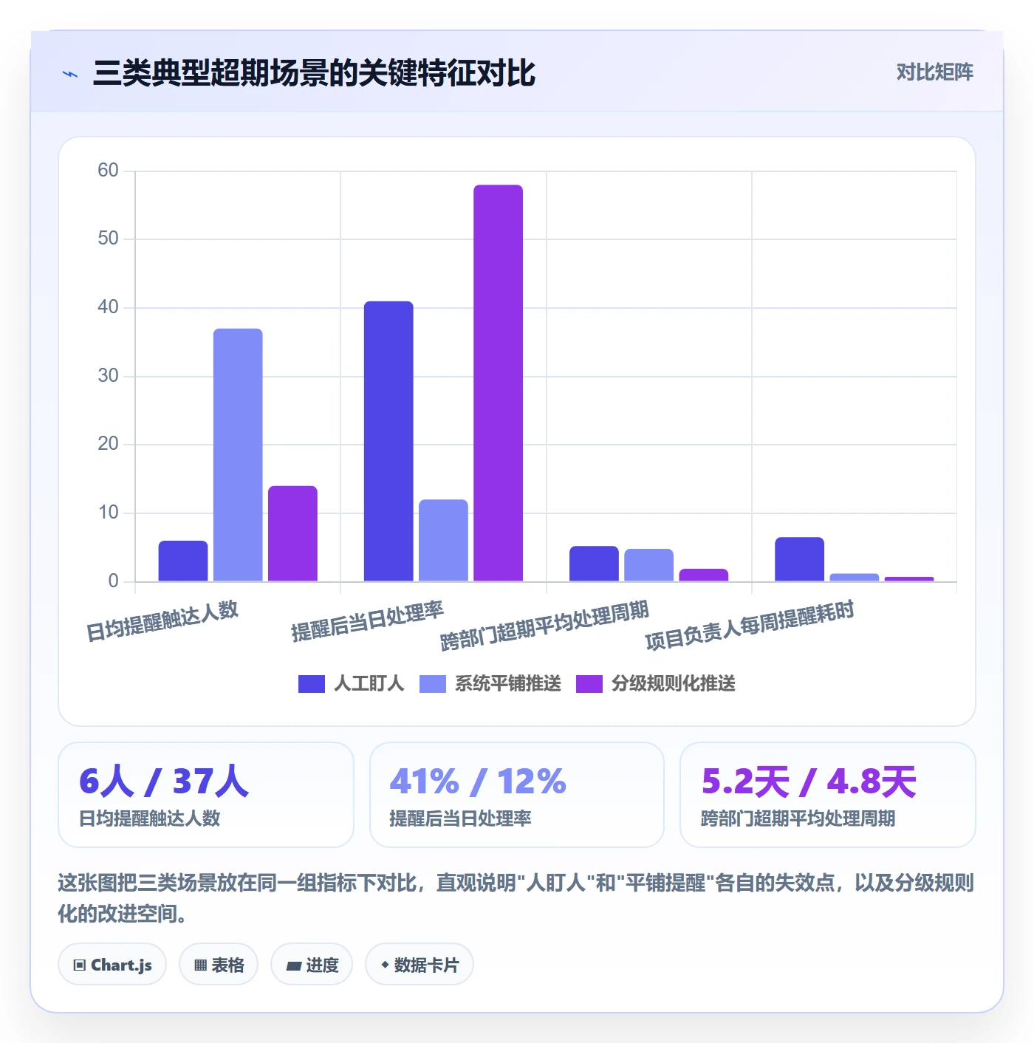This screenshot has width=1034, height=1043.
Task: Click the card title 三类典型超期场景的关键特征对比
Action: 314,73
